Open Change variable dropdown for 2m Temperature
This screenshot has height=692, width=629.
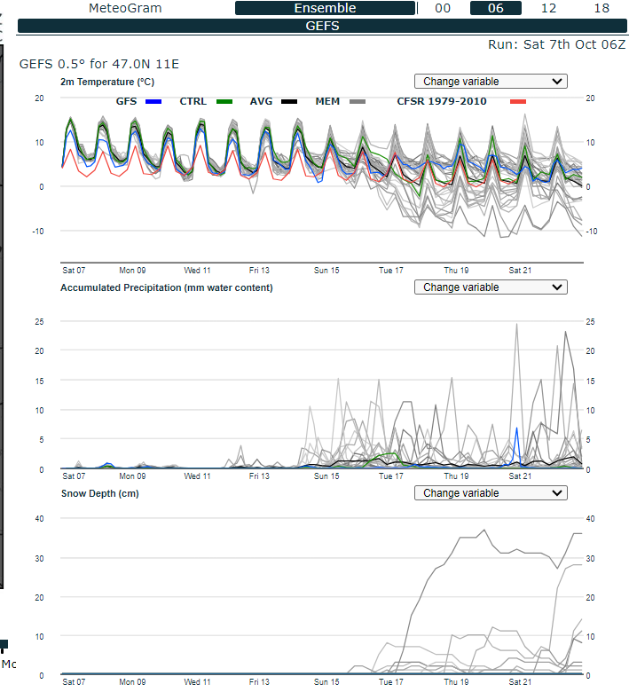pyautogui.click(x=491, y=82)
